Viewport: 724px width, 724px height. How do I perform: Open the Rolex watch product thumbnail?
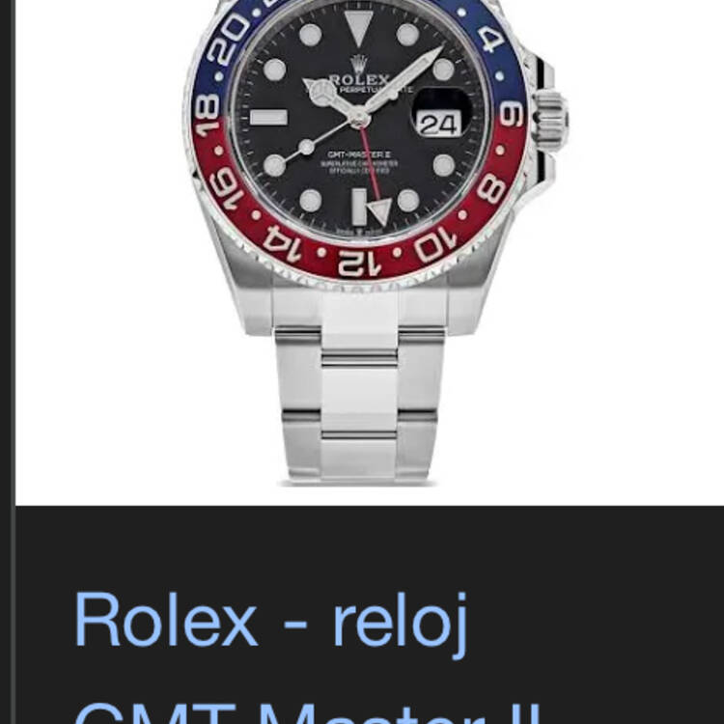tap(370, 252)
